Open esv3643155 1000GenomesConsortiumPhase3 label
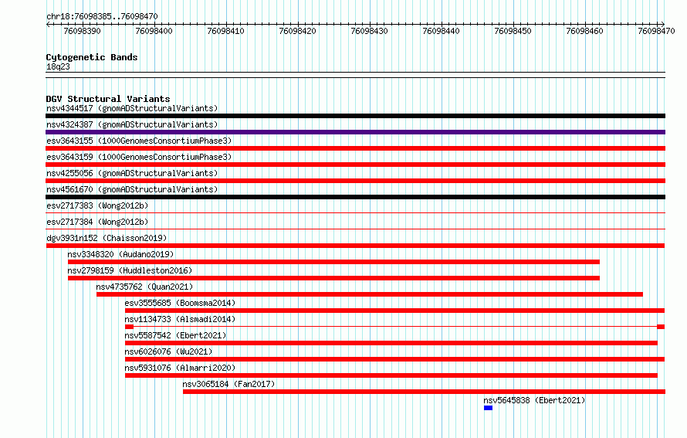The image size is (687, 438). pos(139,141)
